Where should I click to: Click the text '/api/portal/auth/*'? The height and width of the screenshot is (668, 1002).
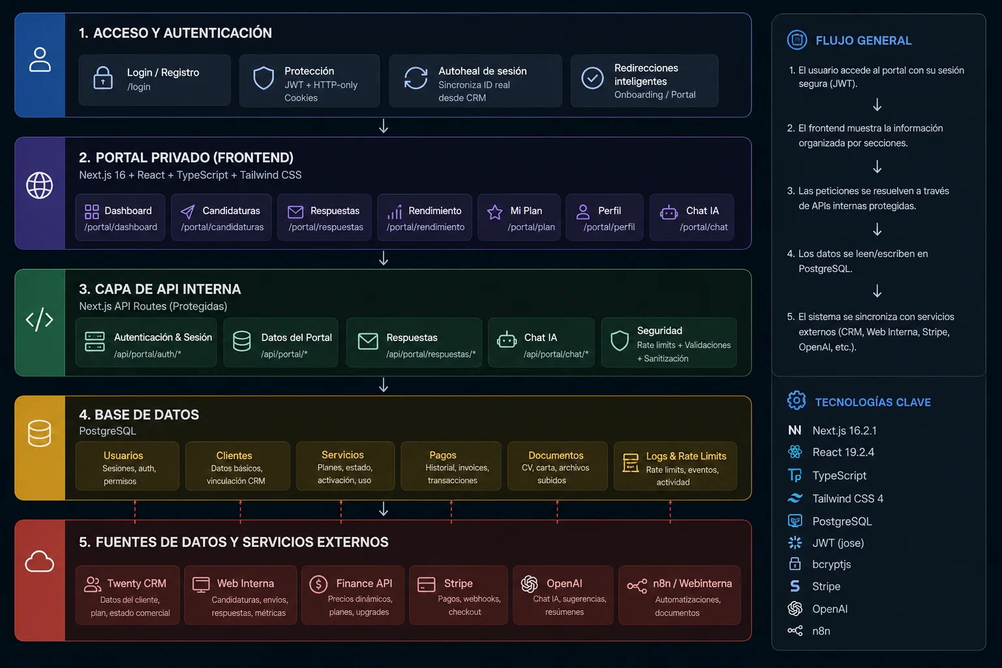[x=147, y=354]
